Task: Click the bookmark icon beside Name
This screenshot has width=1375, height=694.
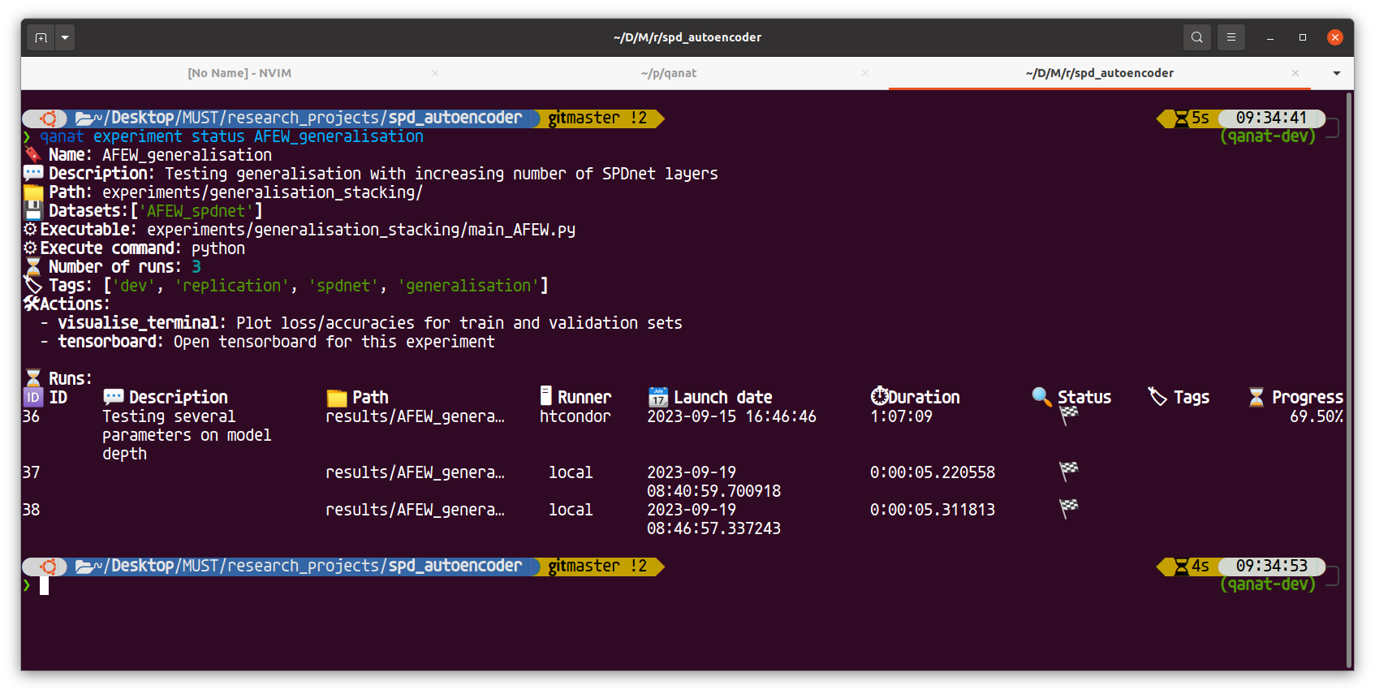Action: pos(32,154)
